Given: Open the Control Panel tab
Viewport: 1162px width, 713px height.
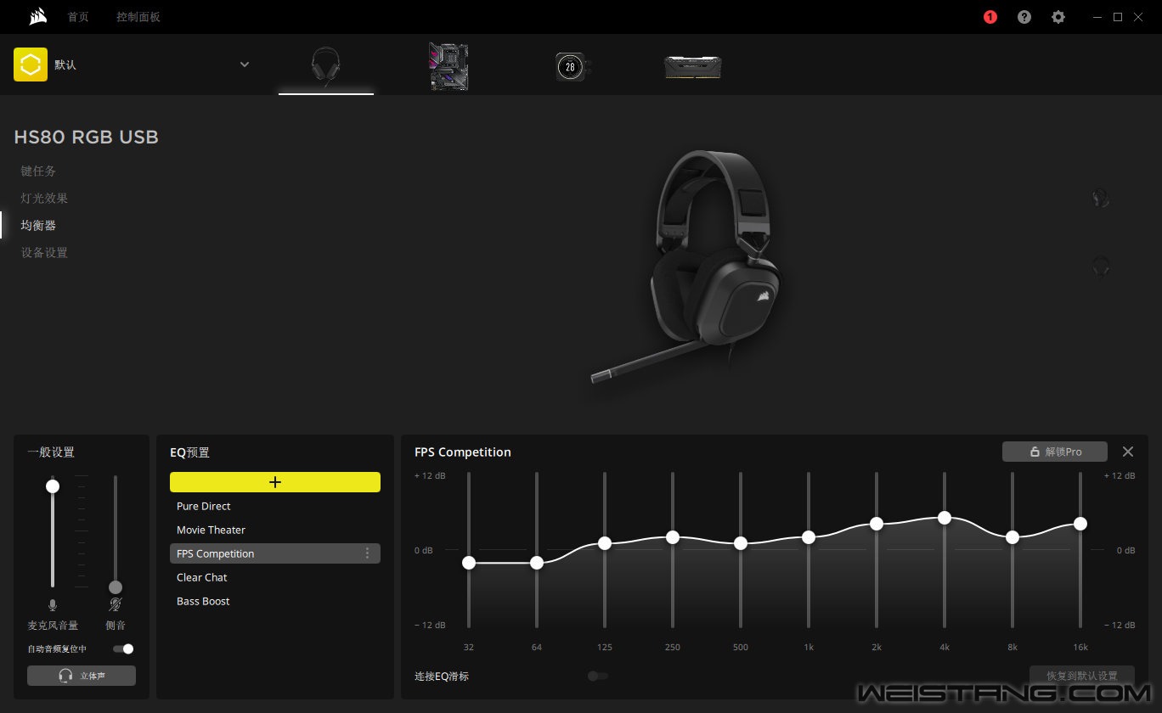Looking at the screenshot, I should coord(138,17).
